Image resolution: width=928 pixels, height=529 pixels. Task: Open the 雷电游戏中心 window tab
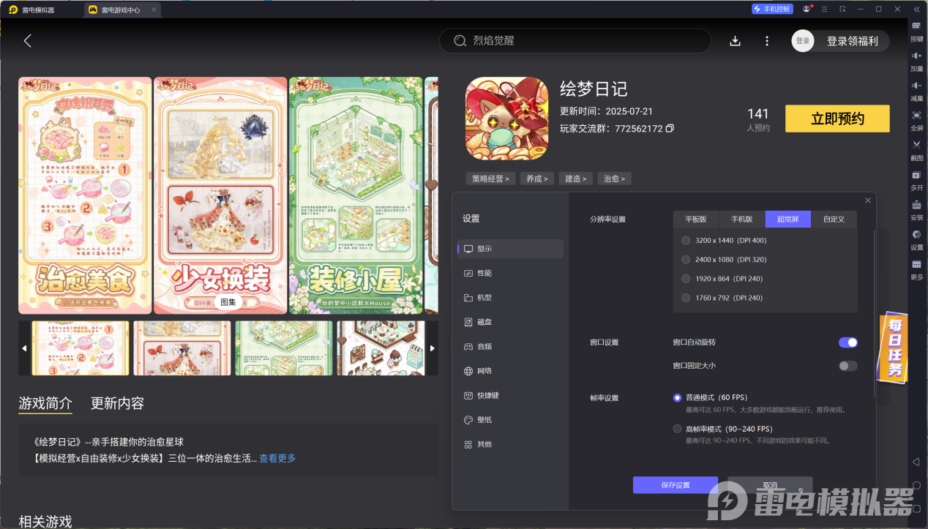121,10
